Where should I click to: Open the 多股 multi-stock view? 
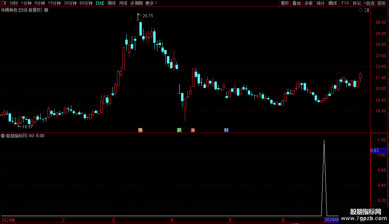308,3
